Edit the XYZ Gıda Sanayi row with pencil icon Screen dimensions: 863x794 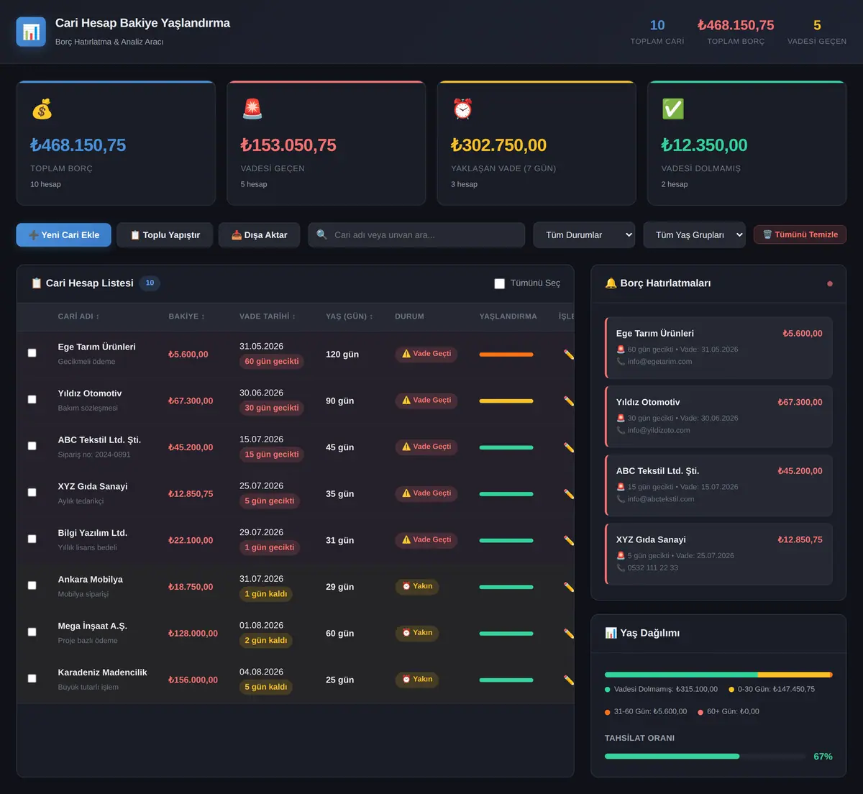point(569,494)
